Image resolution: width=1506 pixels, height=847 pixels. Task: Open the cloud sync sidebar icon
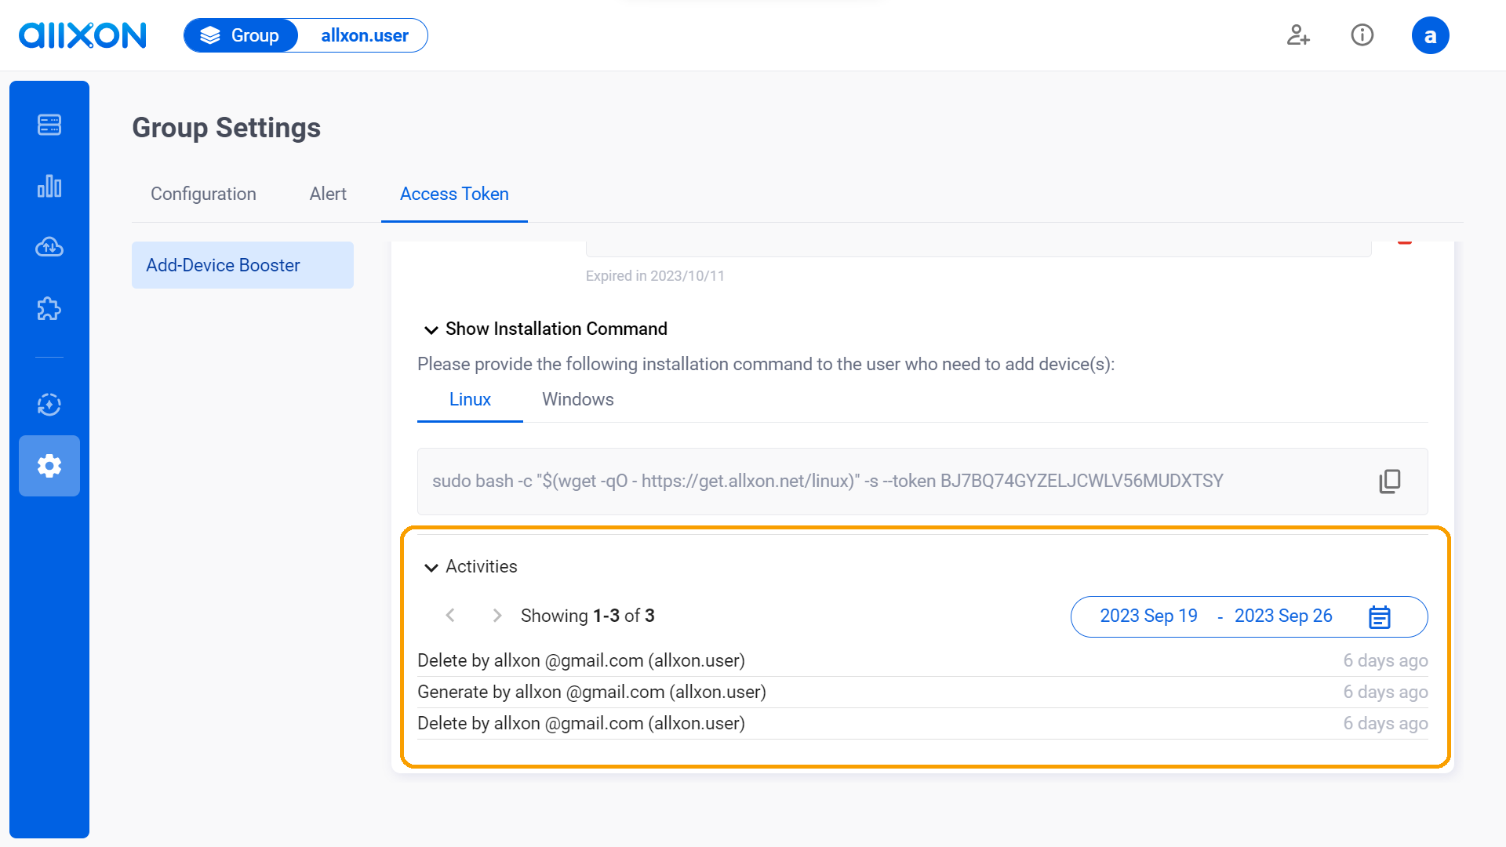tap(49, 247)
